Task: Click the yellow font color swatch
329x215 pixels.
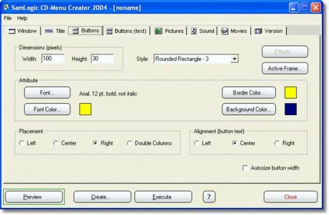Action: pyautogui.click(x=85, y=109)
